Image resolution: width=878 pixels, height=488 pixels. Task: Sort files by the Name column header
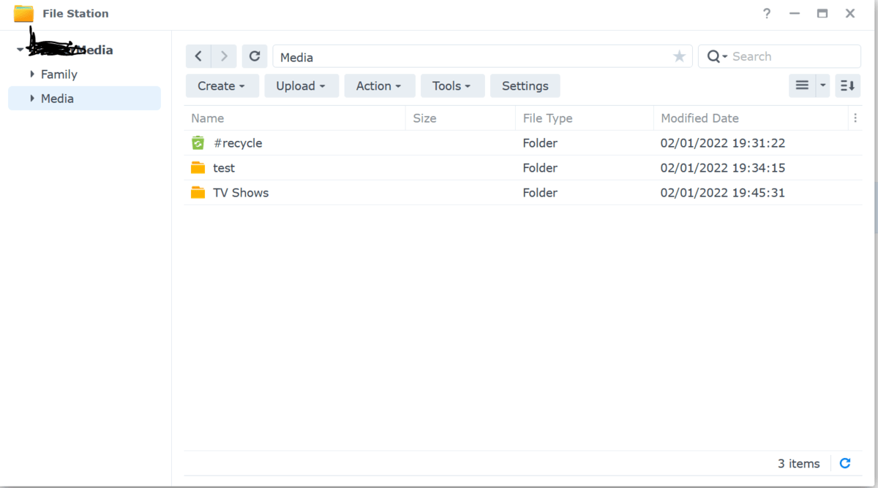point(207,118)
